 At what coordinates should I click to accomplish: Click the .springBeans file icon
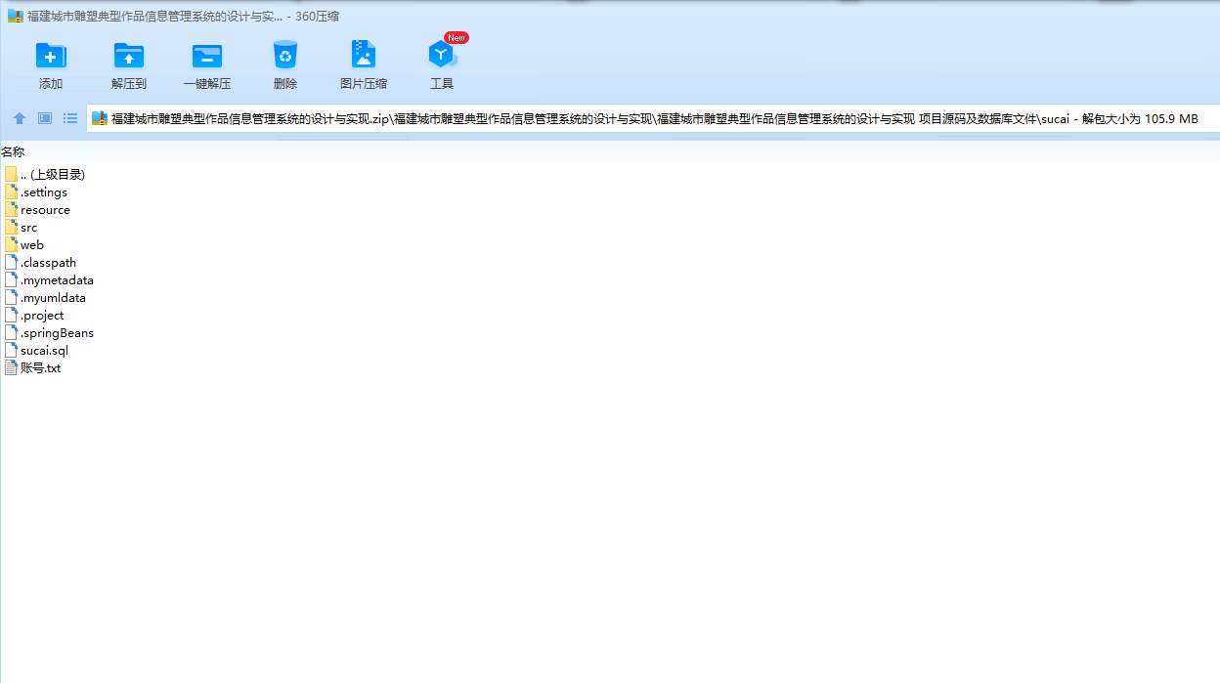pos(11,332)
